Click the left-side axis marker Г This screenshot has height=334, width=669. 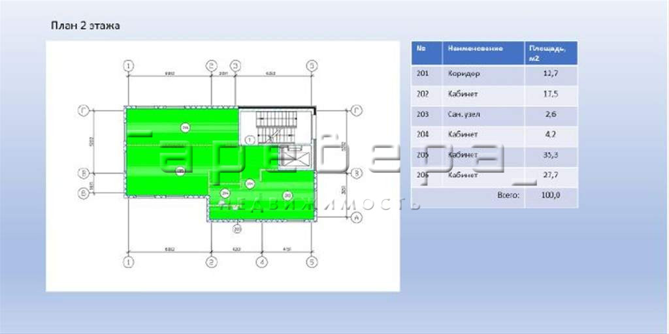(83, 110)
